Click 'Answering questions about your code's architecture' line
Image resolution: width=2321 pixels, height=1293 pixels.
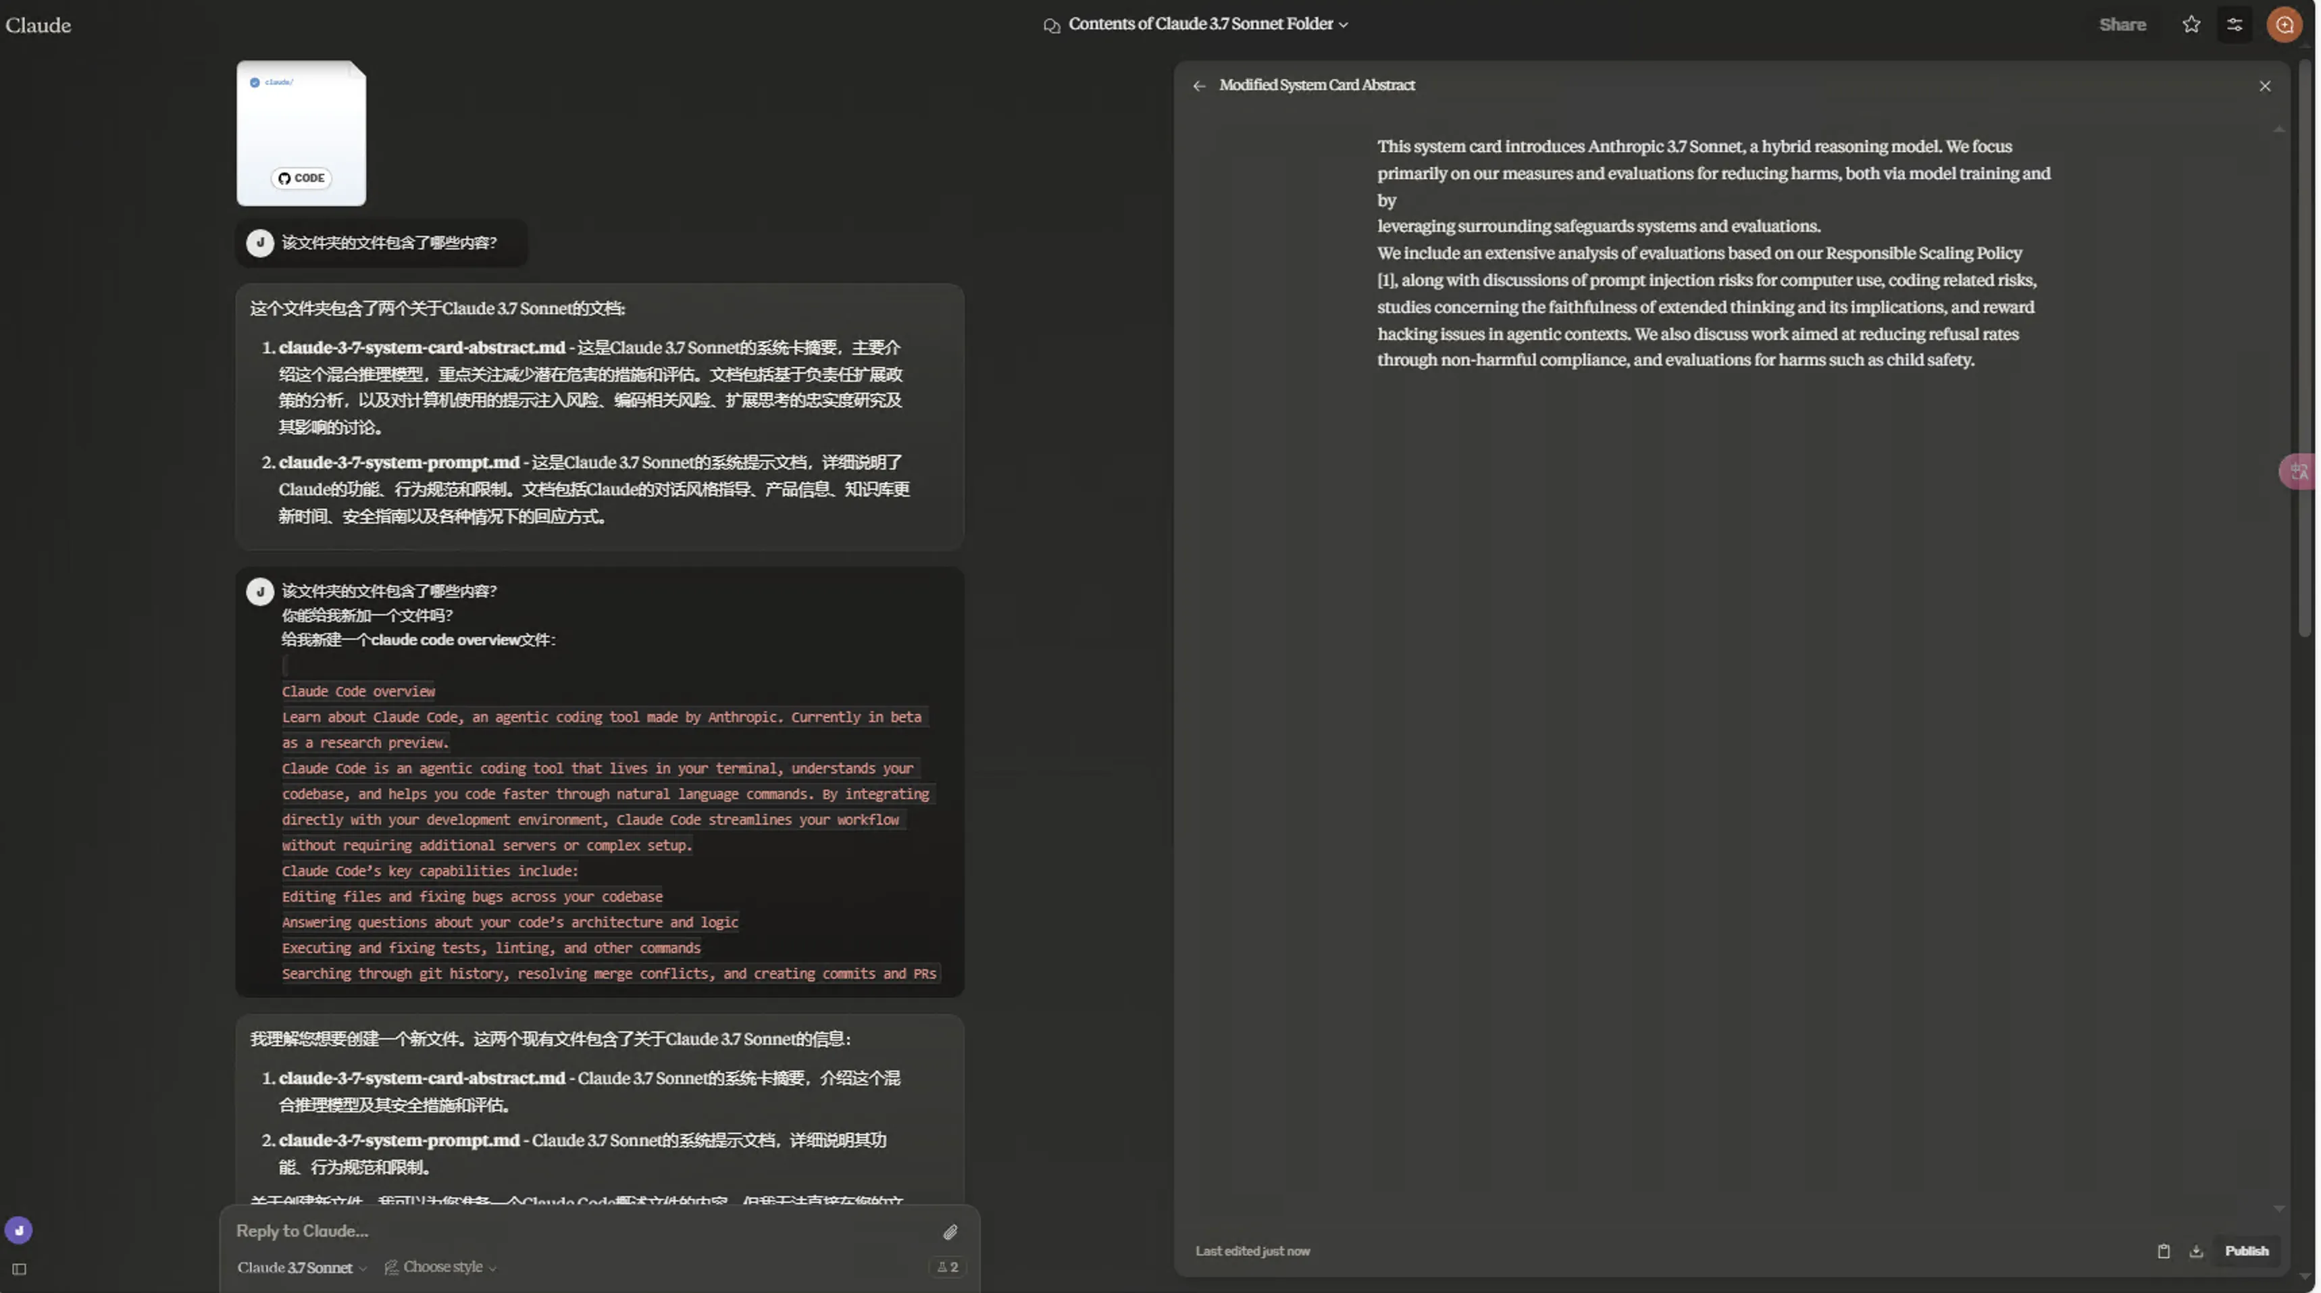pyautogui.click(x=510, y=921)
